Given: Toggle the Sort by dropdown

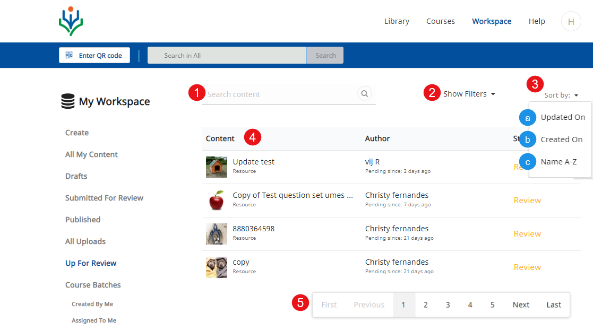Looking at the screenshot, I should tap(561, 95).
